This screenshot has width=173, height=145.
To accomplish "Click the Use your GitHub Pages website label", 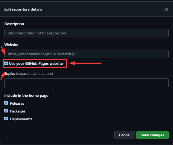I will [x=36, y=63].
